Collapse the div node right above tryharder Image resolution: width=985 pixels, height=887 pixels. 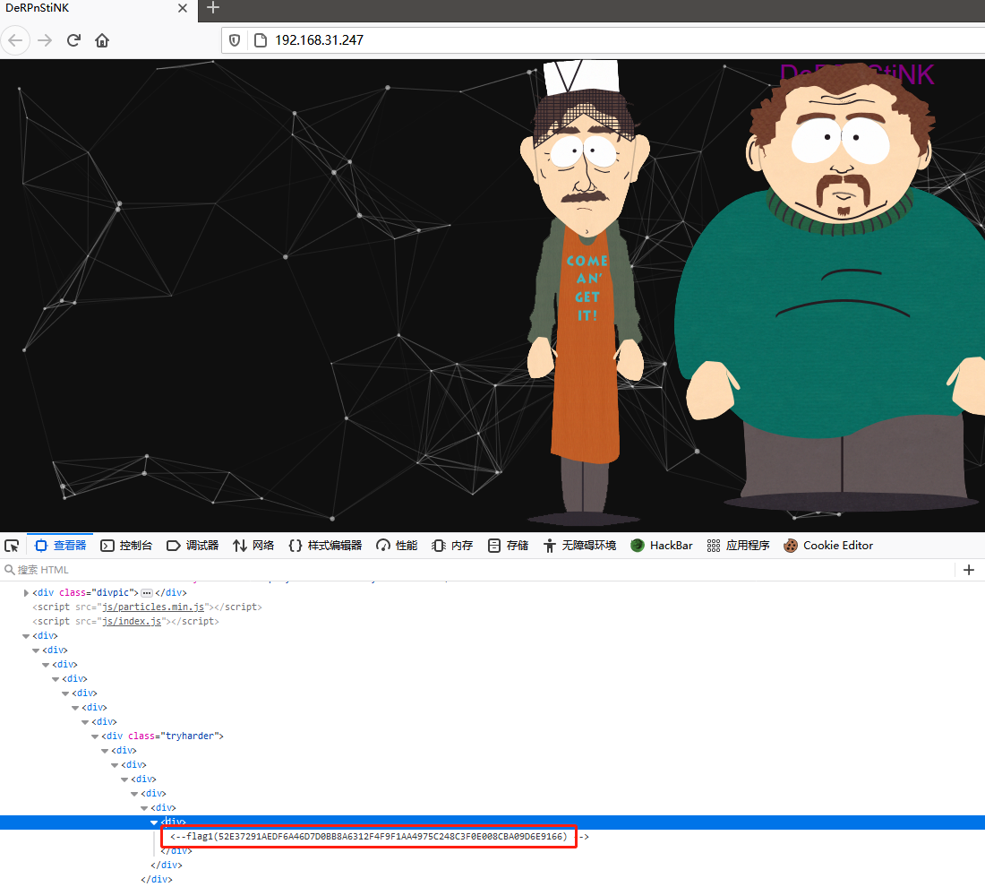[85, 721]
